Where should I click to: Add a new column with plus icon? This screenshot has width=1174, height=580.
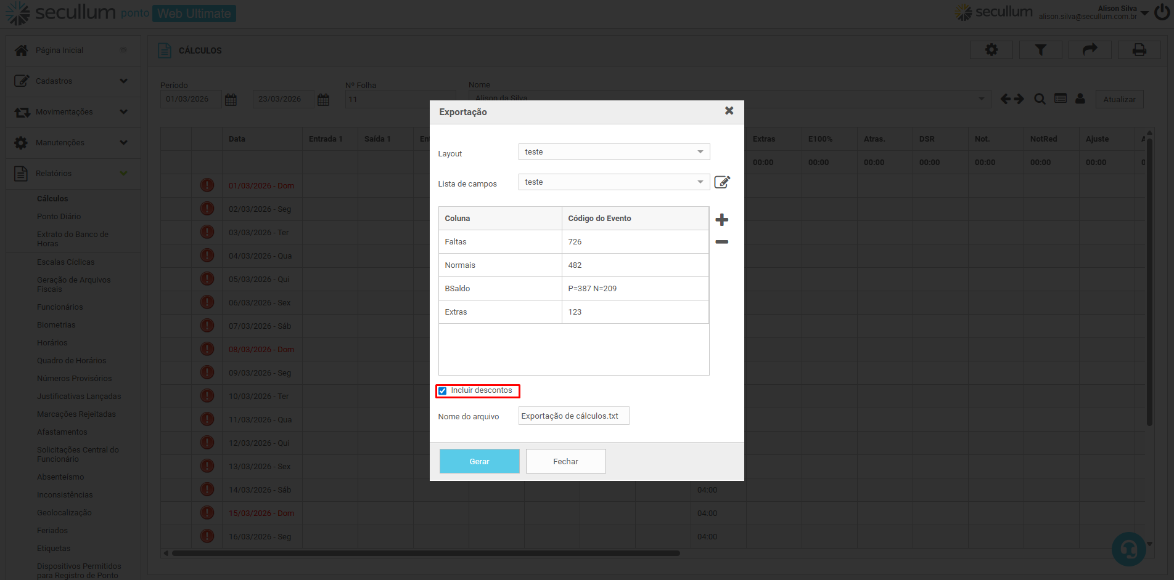[721, 220]
